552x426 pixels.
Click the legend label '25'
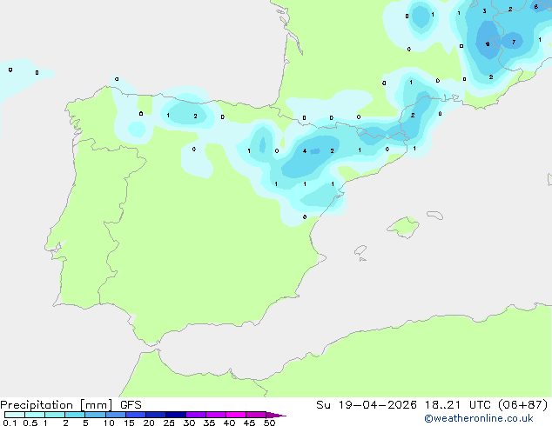click(169, 423)
